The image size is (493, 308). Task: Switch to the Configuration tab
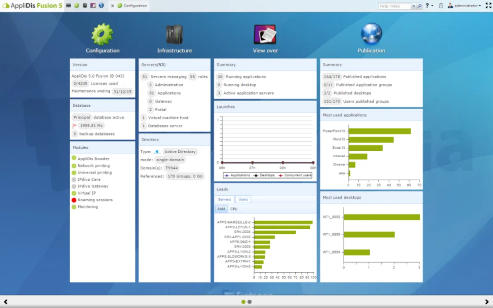pyautogui.click(x=132, y=6)
